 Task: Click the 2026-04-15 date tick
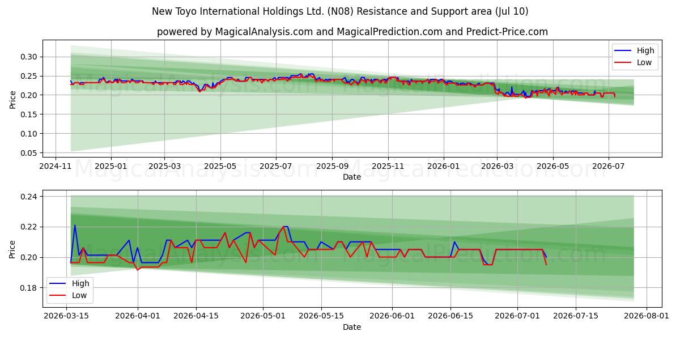click(196, 316)
